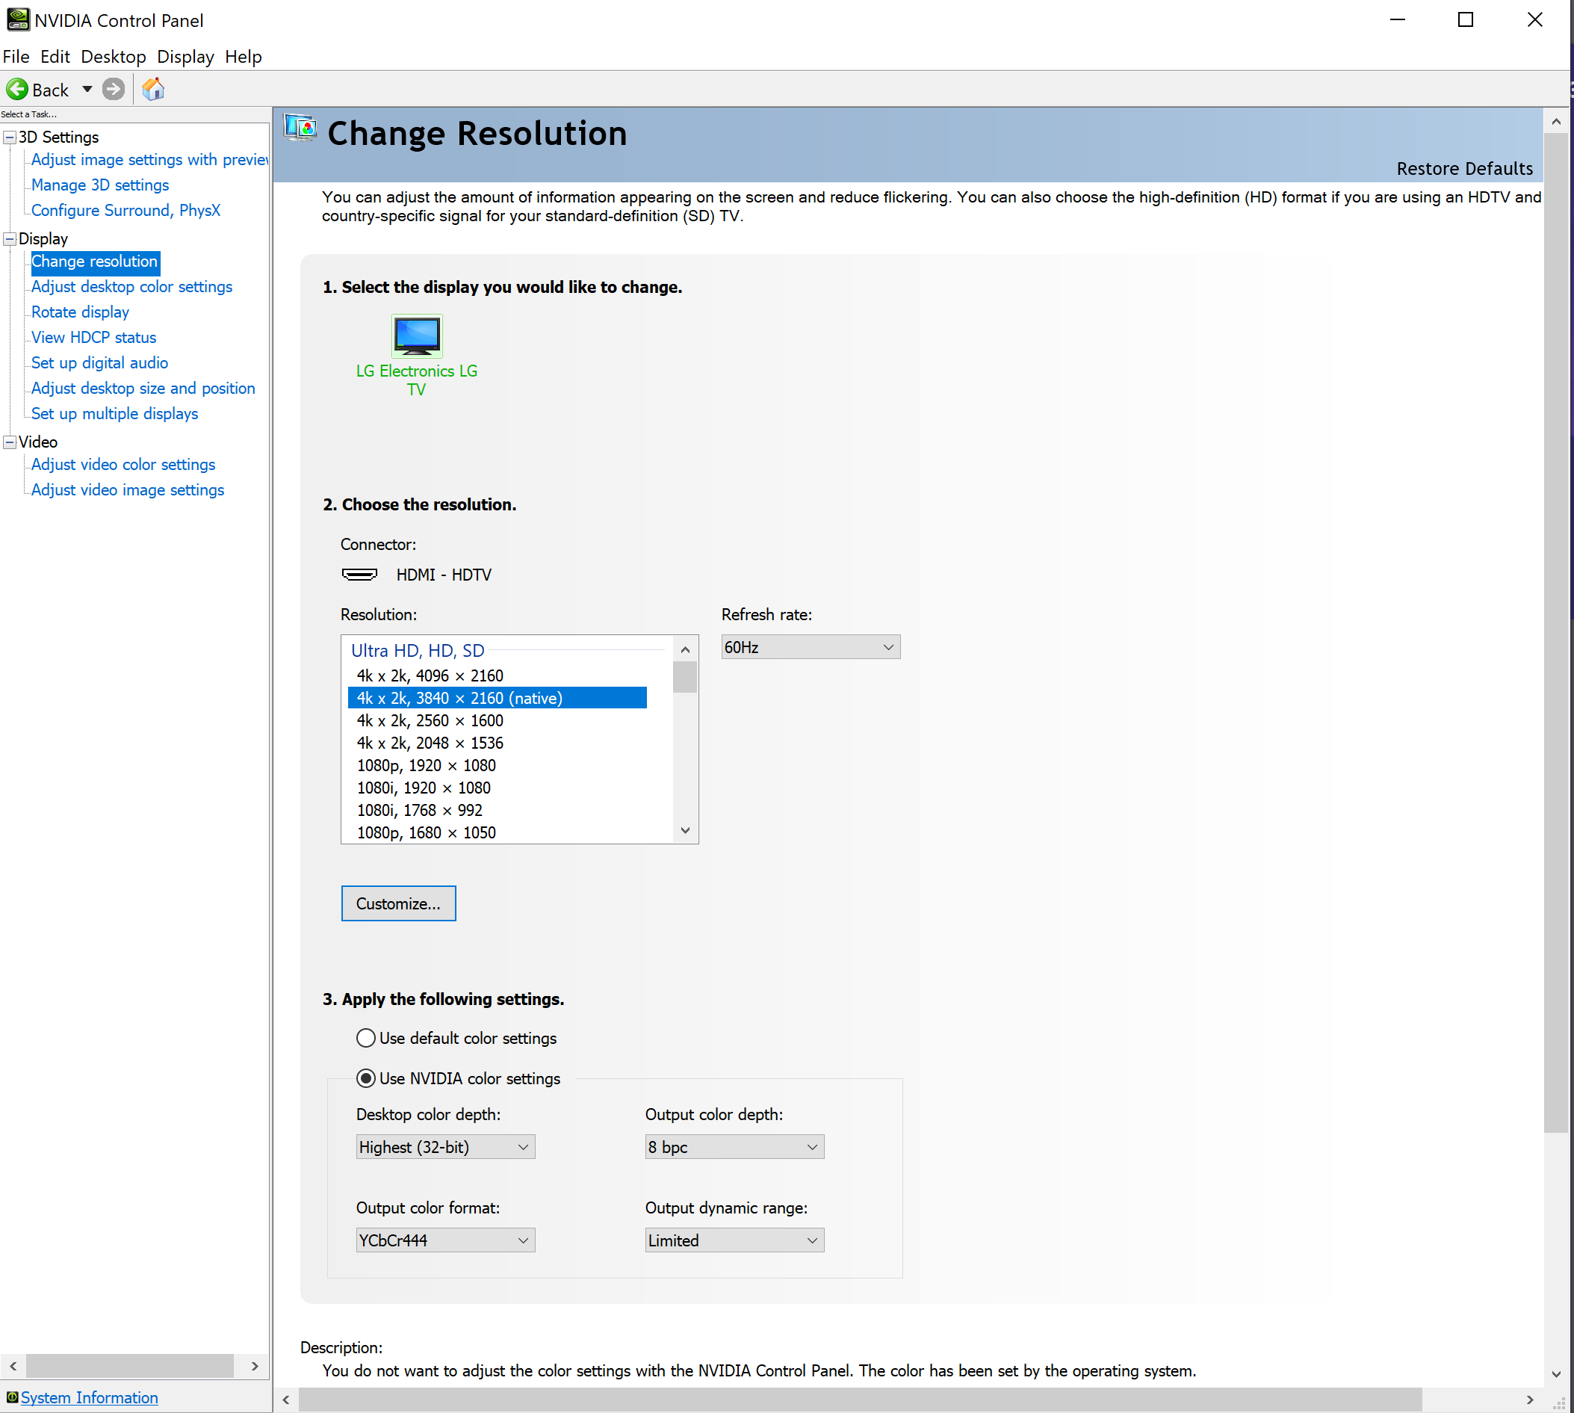Click the Change Resolution header icon
Screen dimensions: 1574x1413
(x=301, y=127)
